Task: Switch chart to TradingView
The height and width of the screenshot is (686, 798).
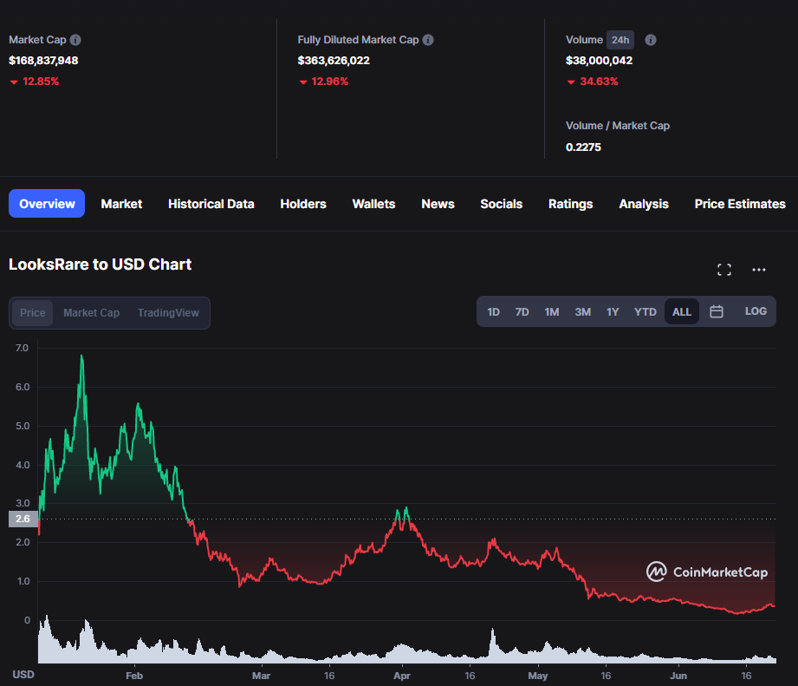Action: coord(168,313)
